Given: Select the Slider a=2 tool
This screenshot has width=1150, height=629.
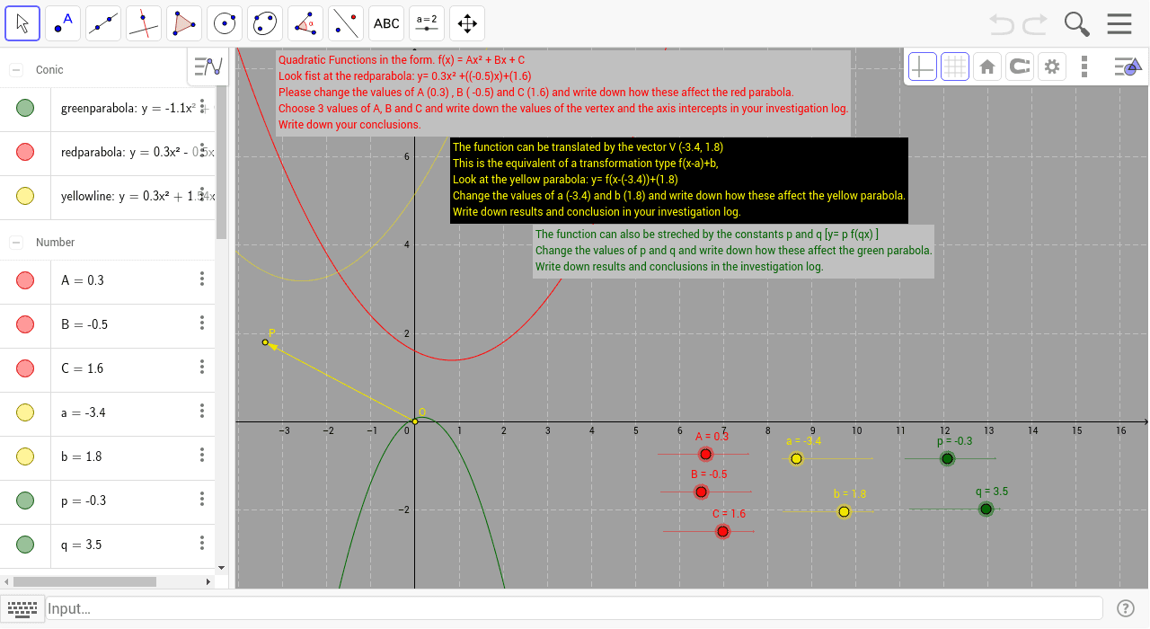Looking at the screenshot, I should pyautogui.click(x=427, y=23).
